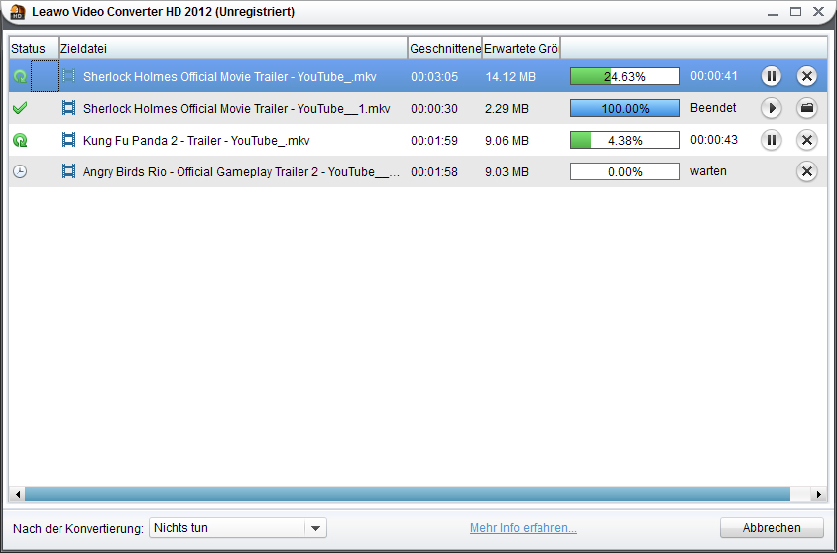Click the Nach der Konvertierung label

click(x=78, y=528)
